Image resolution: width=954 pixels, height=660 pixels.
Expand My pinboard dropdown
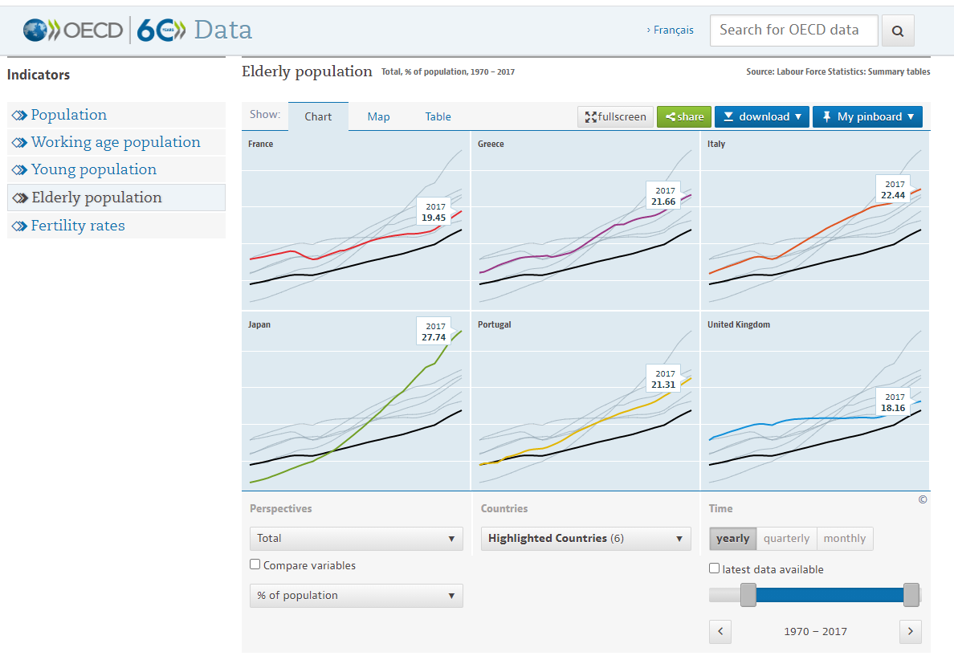tap(867, 116)
